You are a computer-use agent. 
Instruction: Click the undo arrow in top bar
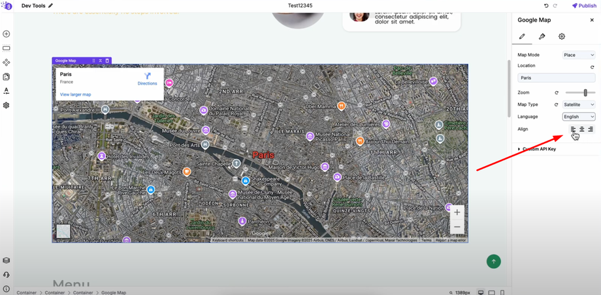546,6
